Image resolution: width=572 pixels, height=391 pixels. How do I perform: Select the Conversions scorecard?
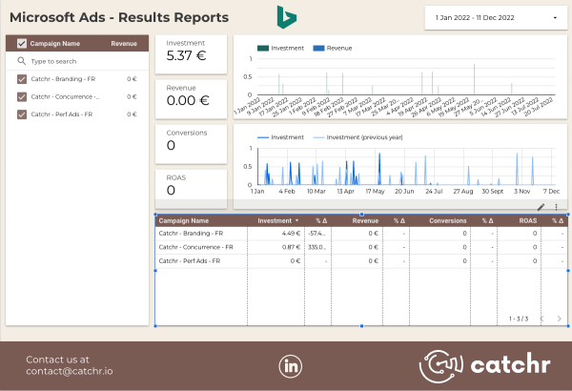pos(192,144)
